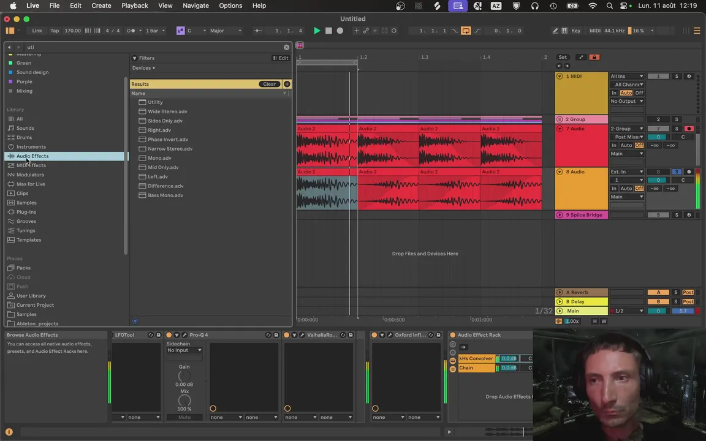Toggle the Link button

coord(37,31)
